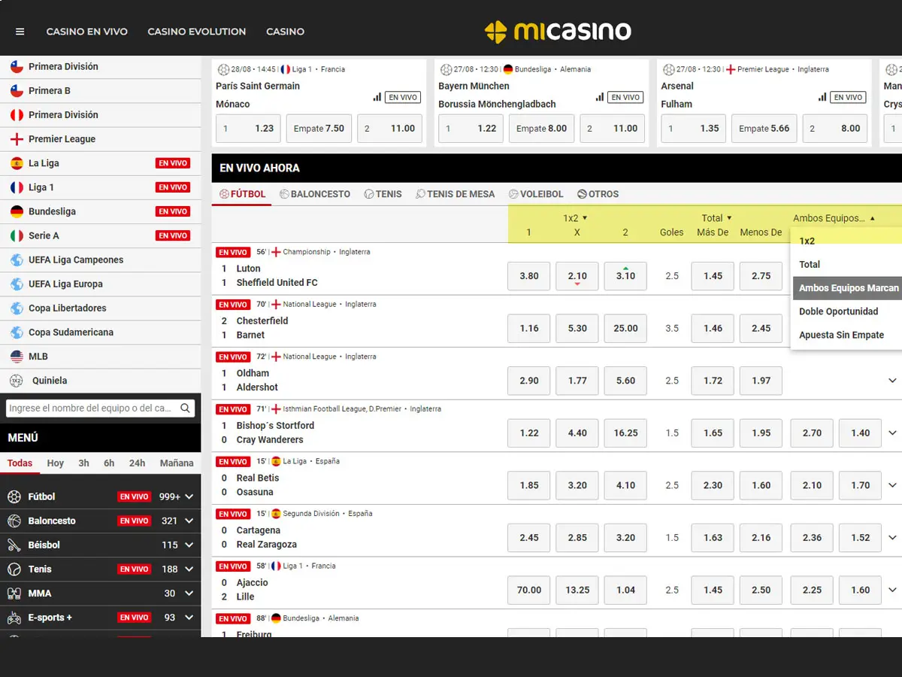Select the Mañana time filter tab
Viewport: 902px width, 677px height.
point(177,463)
